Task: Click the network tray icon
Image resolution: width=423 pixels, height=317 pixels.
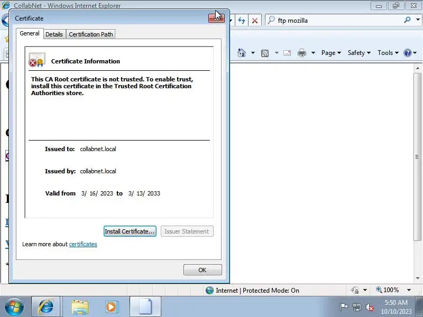Action: (x=357, y=307)
